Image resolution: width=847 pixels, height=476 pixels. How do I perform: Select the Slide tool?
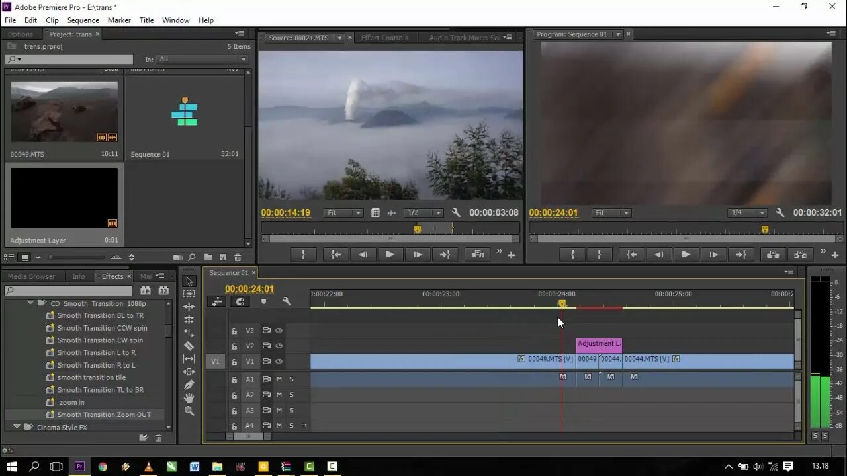point(189,372)
